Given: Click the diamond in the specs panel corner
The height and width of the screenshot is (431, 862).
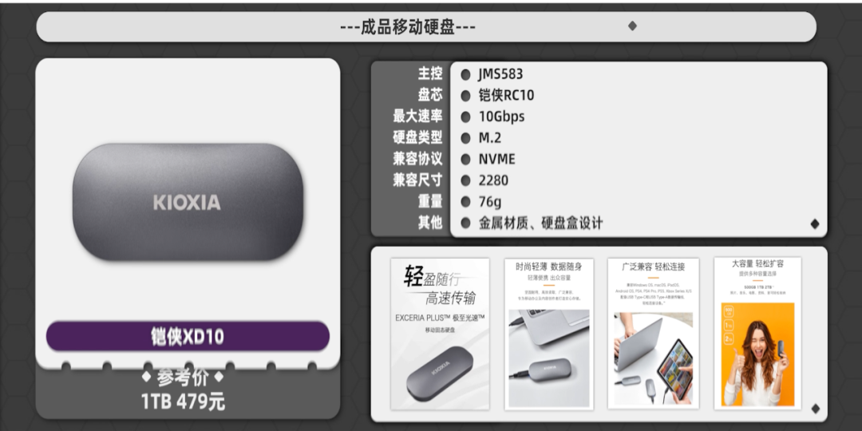Looking at the screenshot, I should click(815, 223).
